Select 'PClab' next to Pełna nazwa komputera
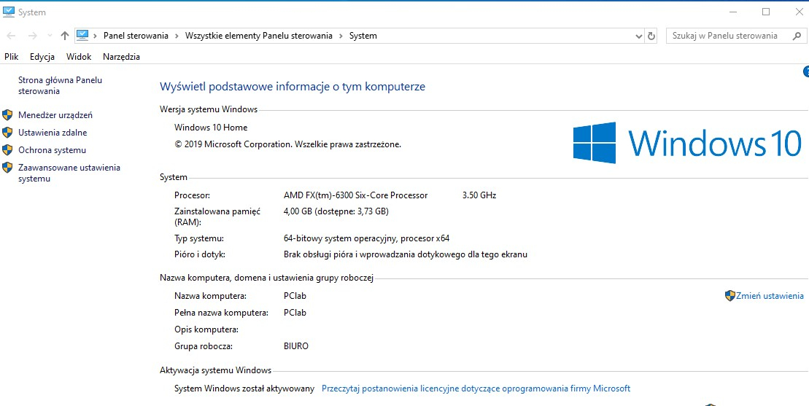809x406 pixels. [295, 312]
